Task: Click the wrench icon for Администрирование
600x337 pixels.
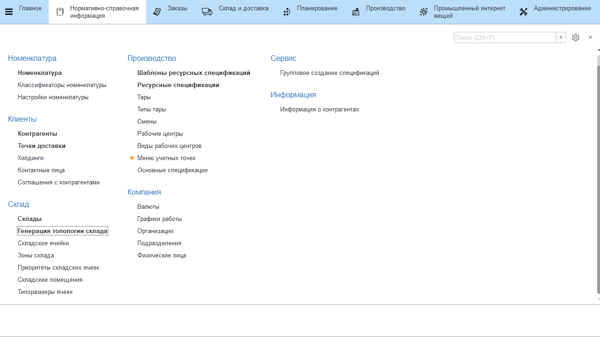Action: [524, 12]
